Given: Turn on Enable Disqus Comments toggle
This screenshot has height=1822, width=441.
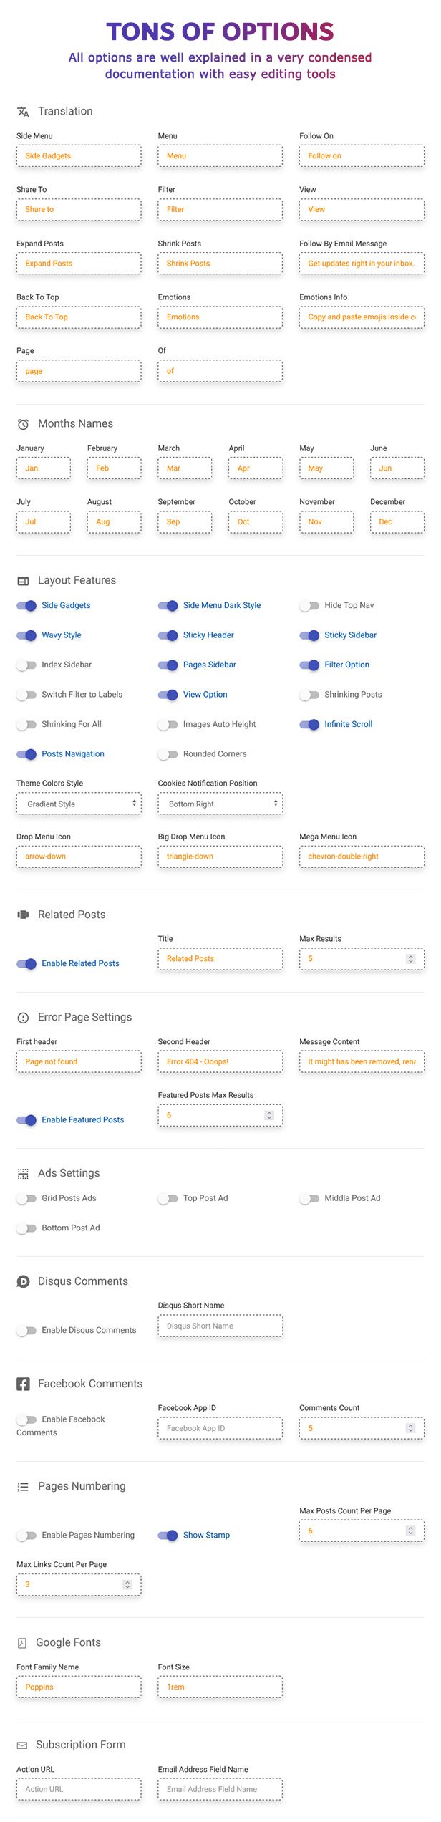Looking at the screenshot, I should click(x=26, y=1330).
